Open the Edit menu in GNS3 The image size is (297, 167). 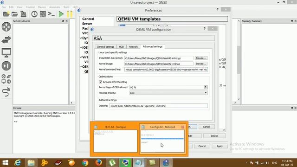(x=11, y=7)
